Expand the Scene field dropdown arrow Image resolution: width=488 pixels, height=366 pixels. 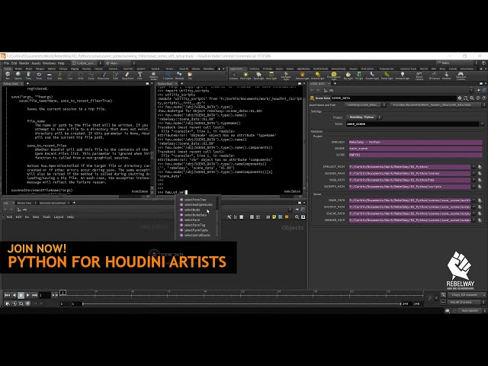pos(482,124)
